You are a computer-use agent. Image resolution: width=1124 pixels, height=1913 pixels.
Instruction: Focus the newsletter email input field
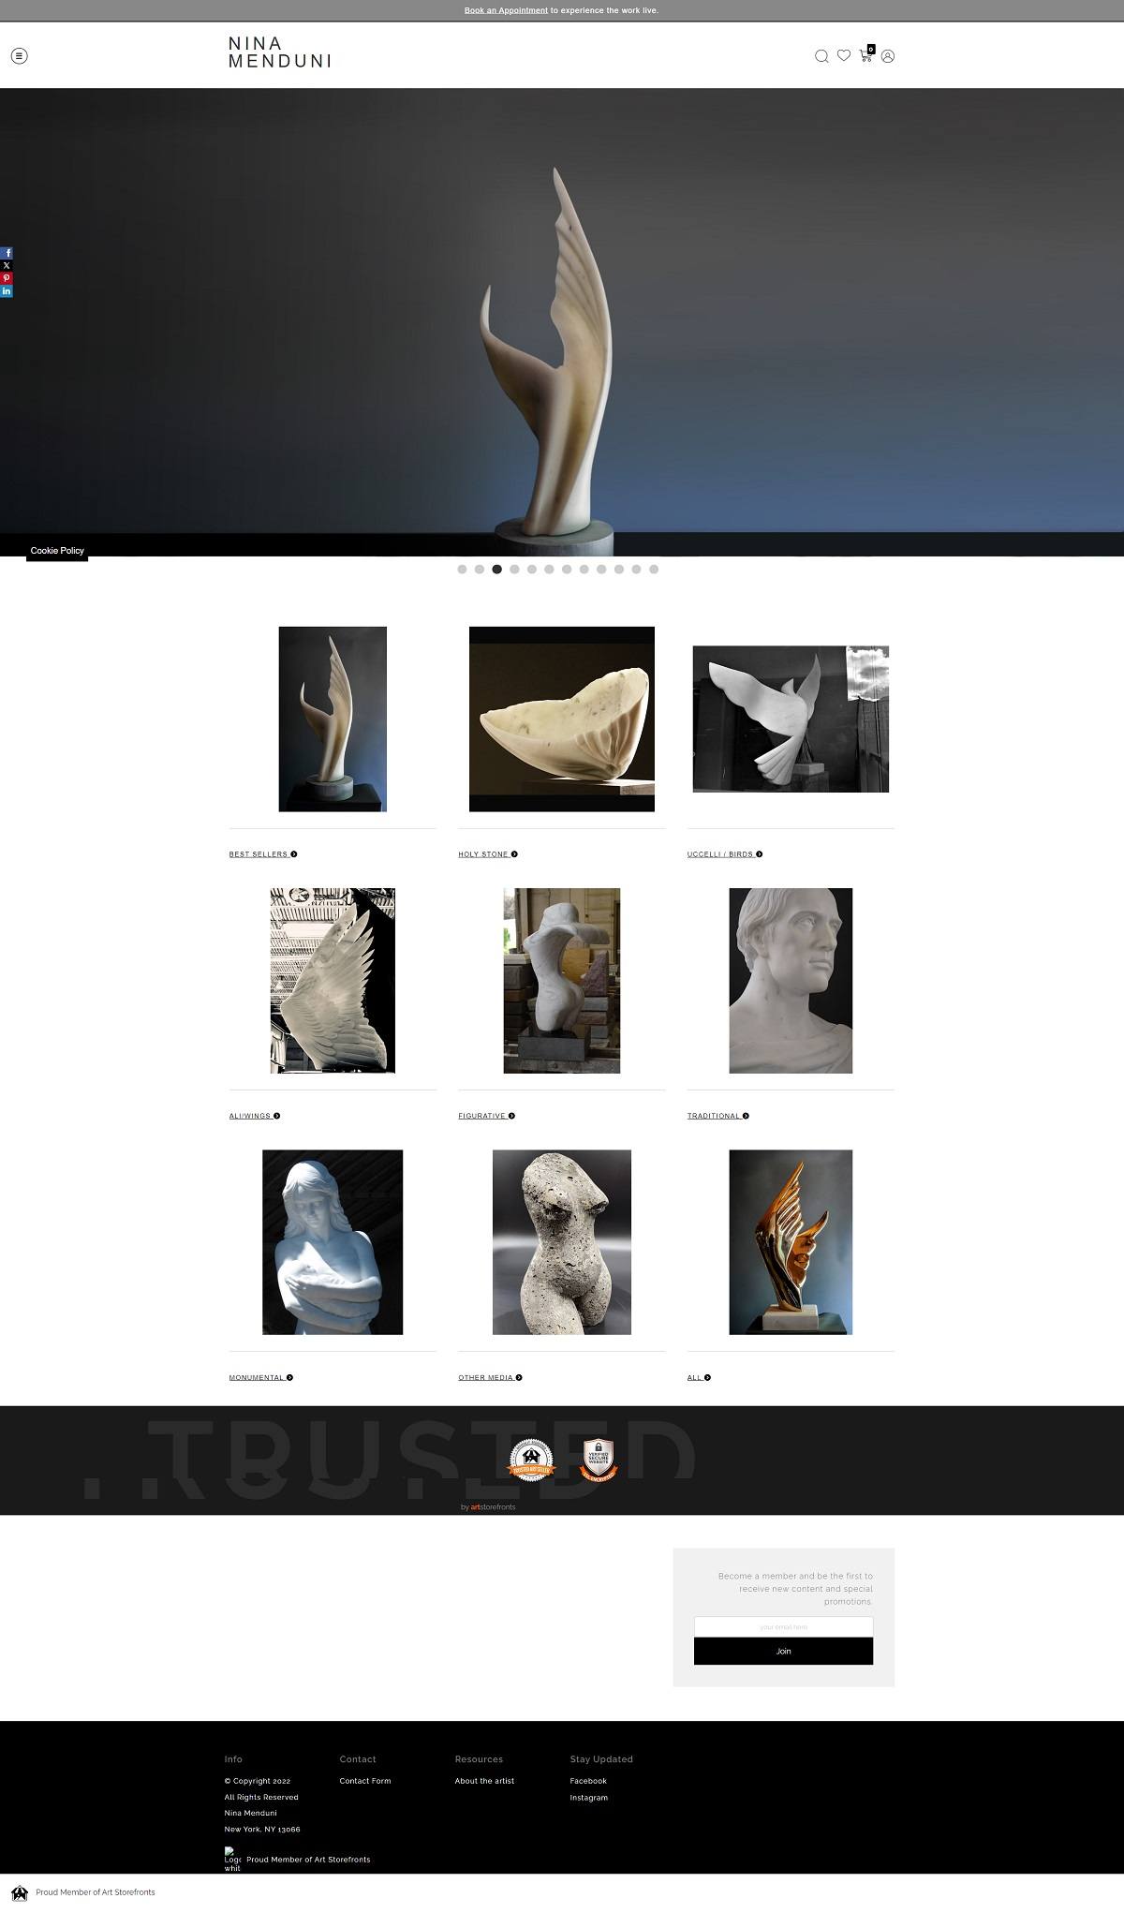[783, 1627]
